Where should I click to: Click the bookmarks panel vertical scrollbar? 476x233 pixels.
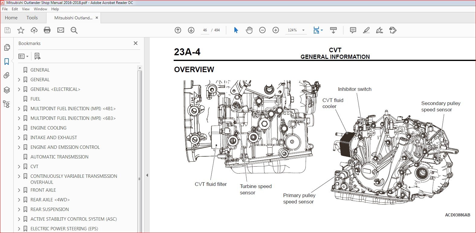click(x=140, y=151)
